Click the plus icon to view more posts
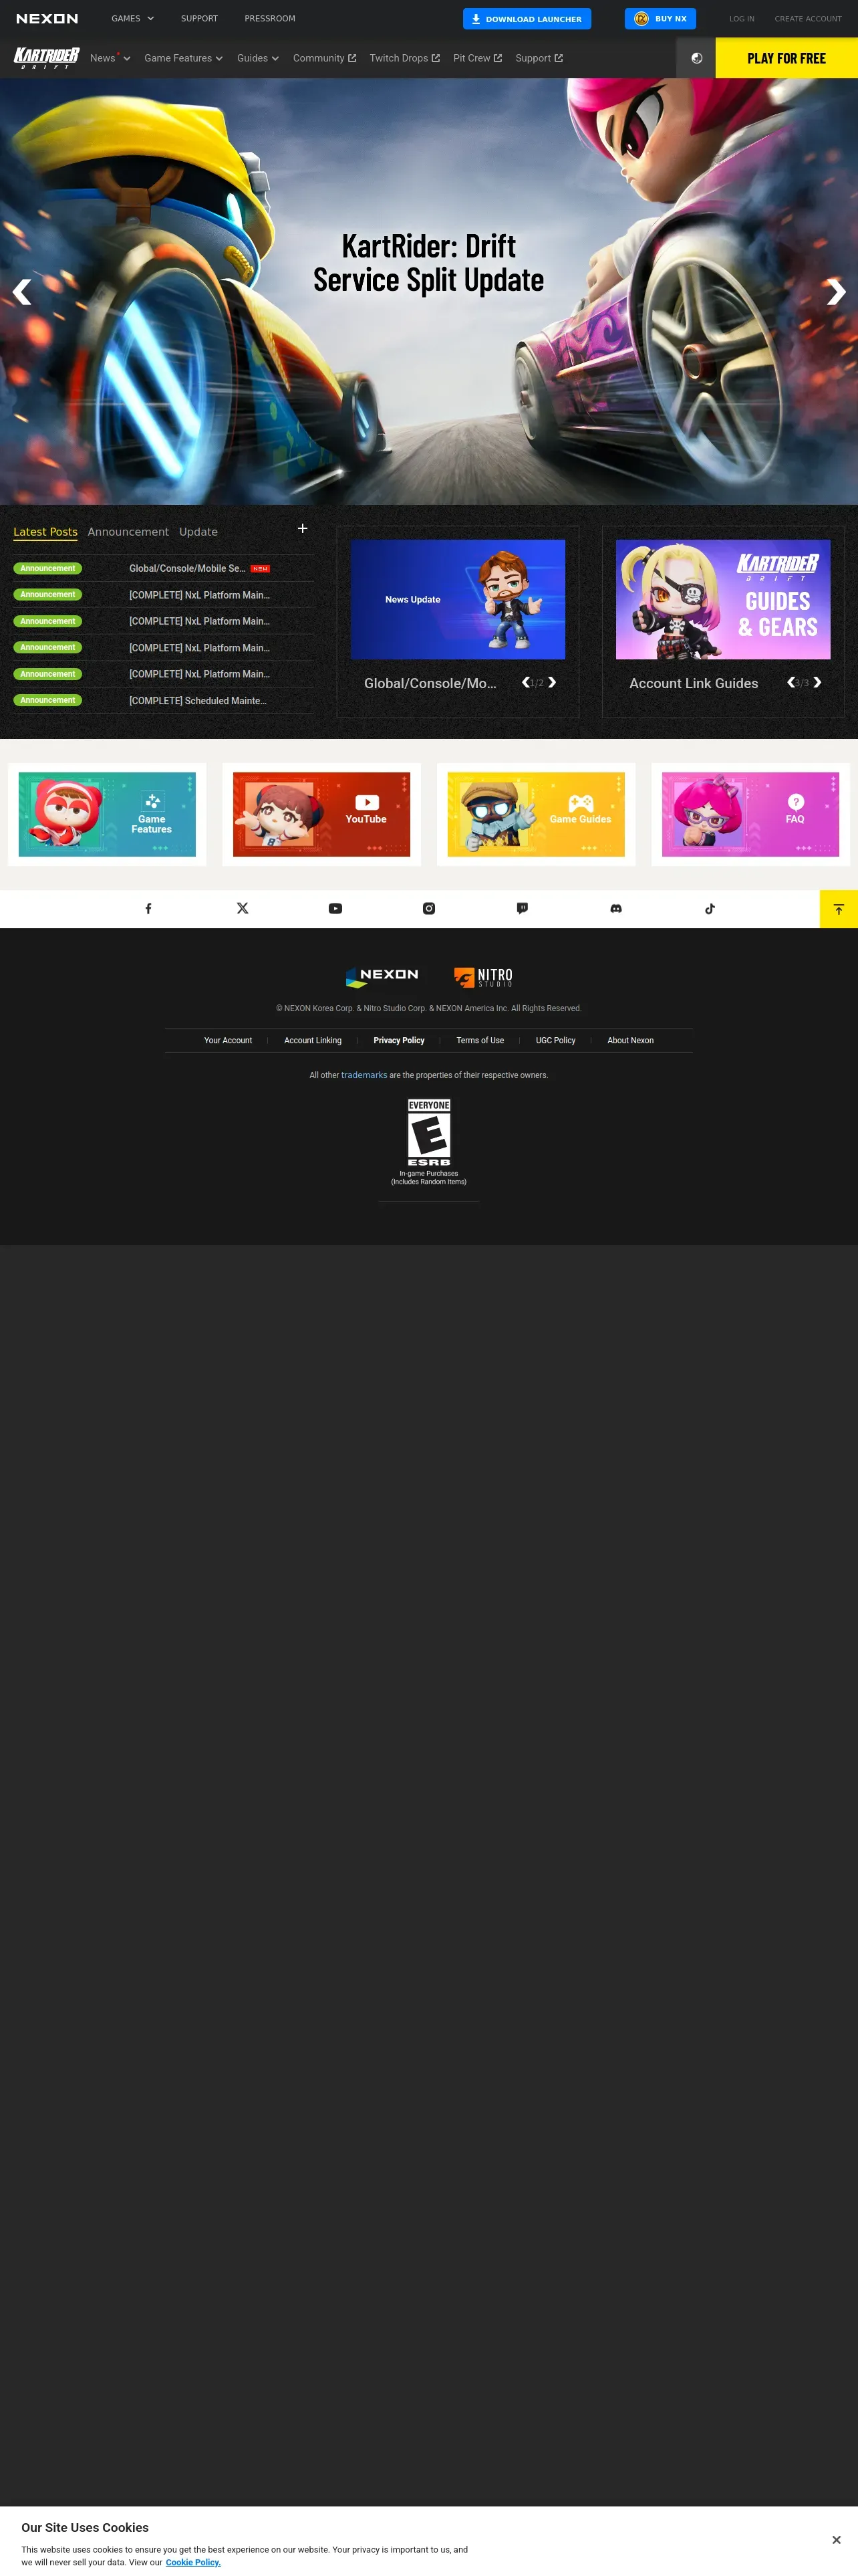Image resolution: width=858 pixels, height=2576 pixels. pos(303,528)
